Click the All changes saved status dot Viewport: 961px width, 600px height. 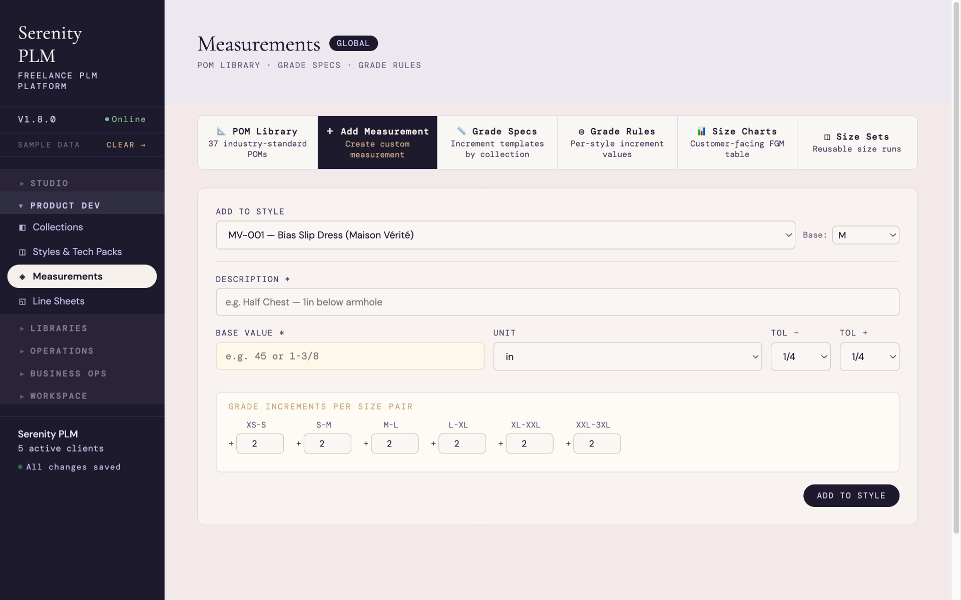coord(20,467)
